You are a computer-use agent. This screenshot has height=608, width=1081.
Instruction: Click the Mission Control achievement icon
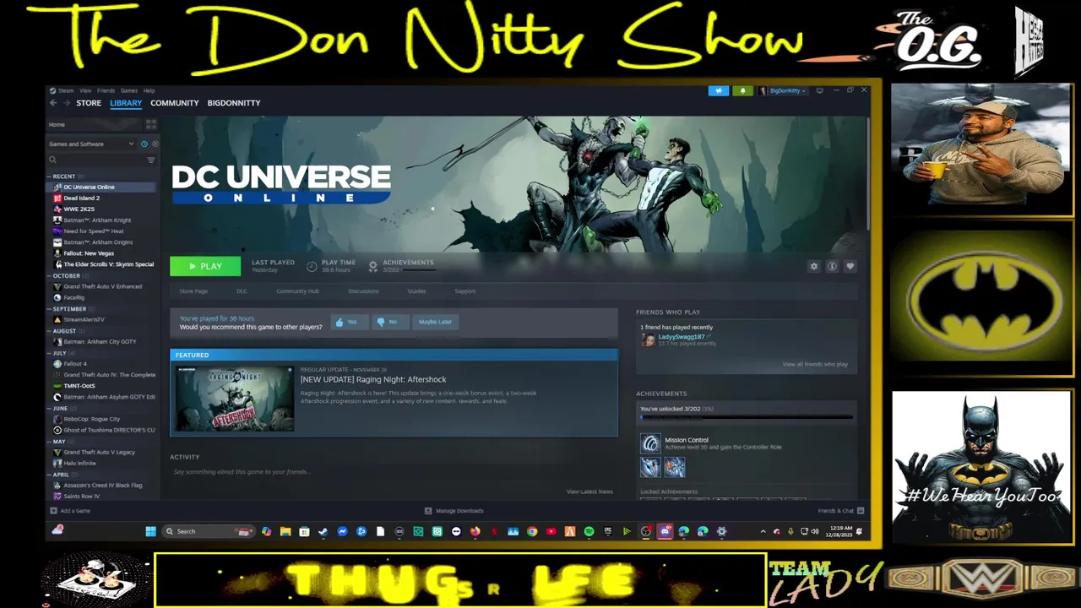click(650, 443)
